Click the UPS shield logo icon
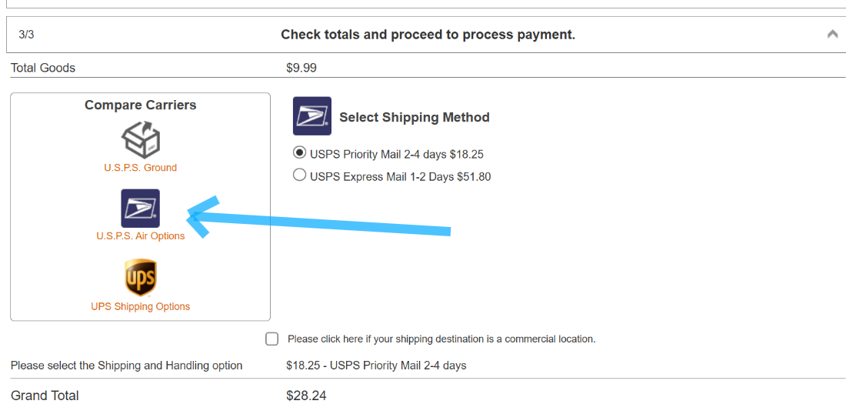The width and height of the screenshot is (846, 404). pos(140,278)
